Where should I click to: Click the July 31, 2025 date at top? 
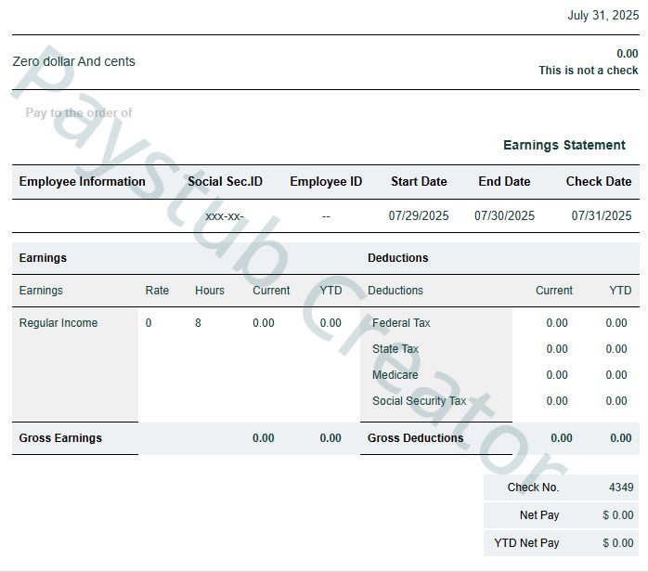[603, 15]
